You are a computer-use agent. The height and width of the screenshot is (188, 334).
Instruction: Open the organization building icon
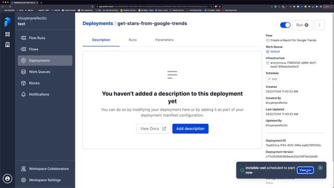(x=7, y=44)
